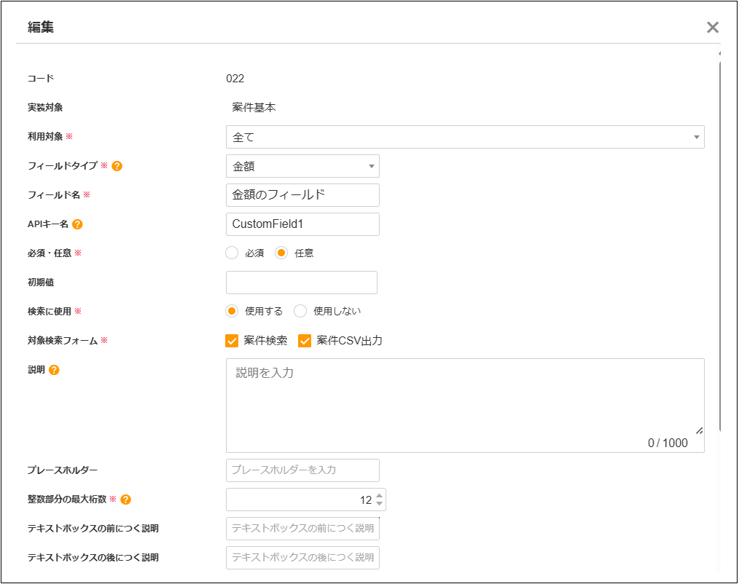Click help icon beside APIキー名 label

coord(77,224)
